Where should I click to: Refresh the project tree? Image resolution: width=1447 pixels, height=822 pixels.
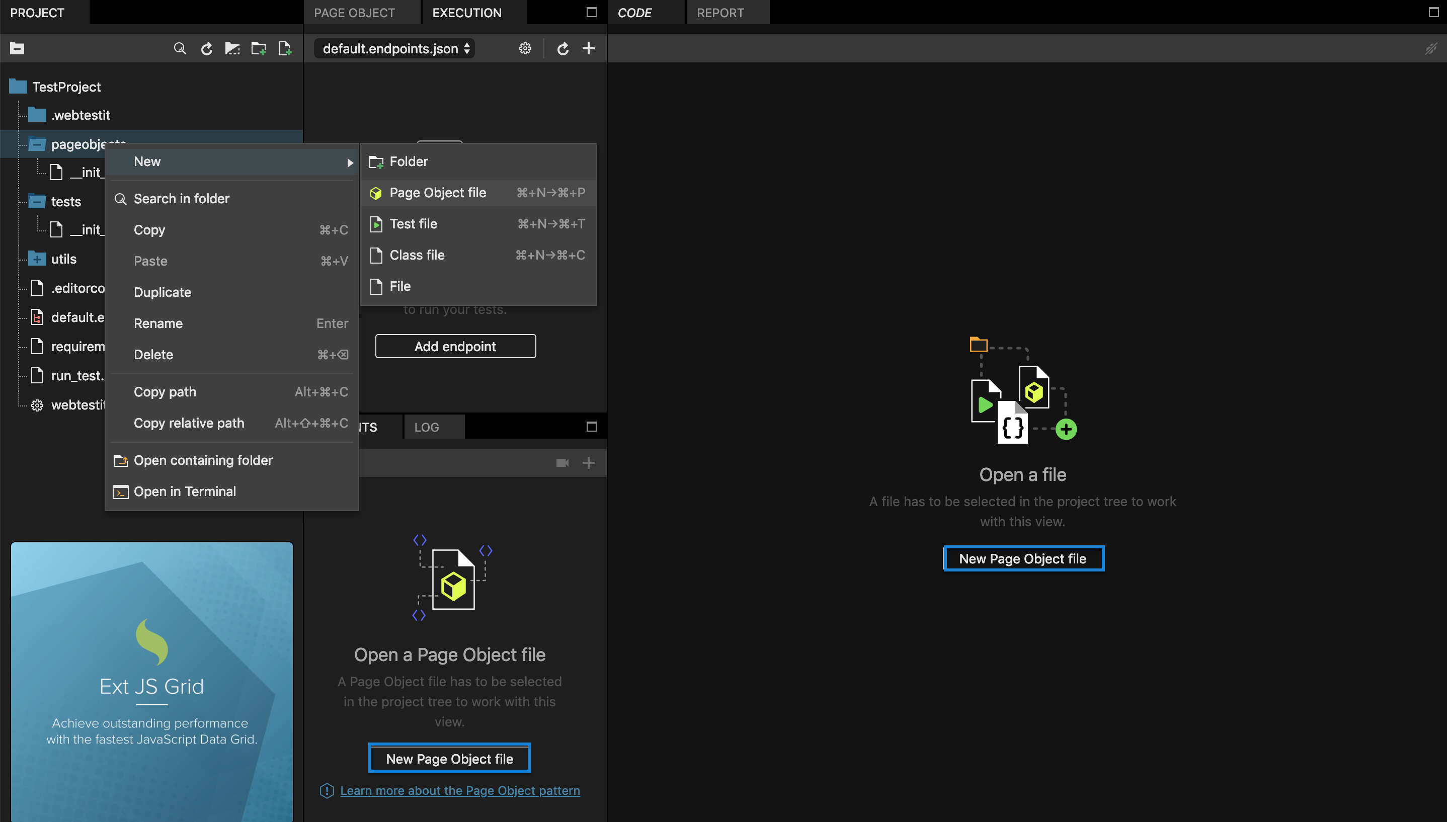click(207, 49)
